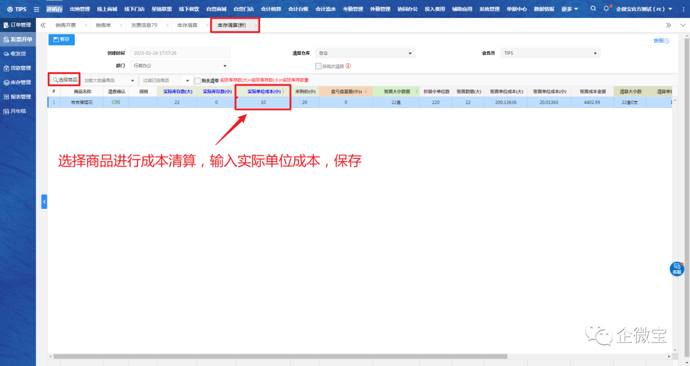Open the notification bell
Image resolution: width=690 pixels, height=366 pixels.
click(606, 9)
